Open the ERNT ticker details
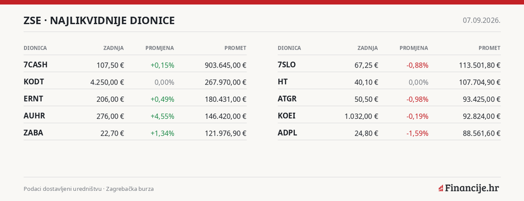This screenshot has width=524, height=201. coord(33,99)
